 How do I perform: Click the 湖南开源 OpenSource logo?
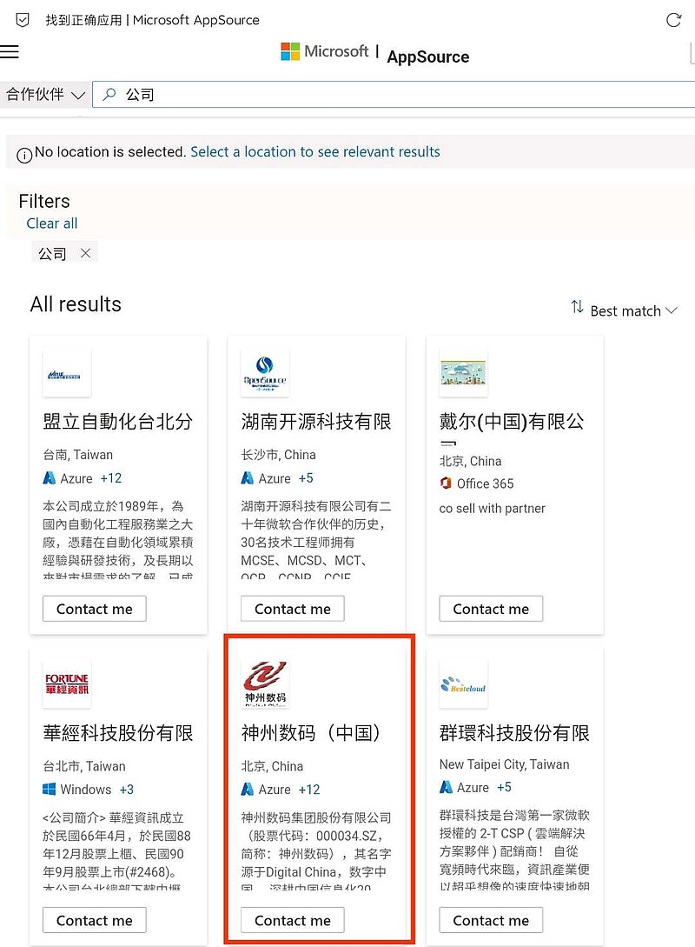(x=265, y=373)
